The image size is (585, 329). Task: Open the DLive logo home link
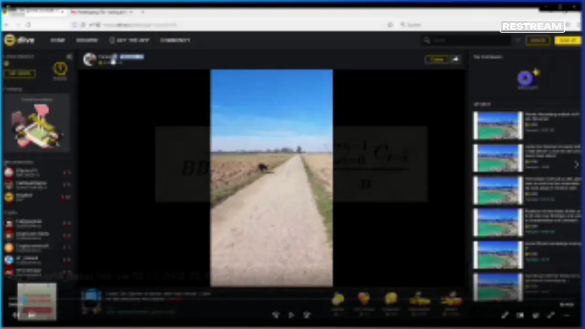coord(19,40)
